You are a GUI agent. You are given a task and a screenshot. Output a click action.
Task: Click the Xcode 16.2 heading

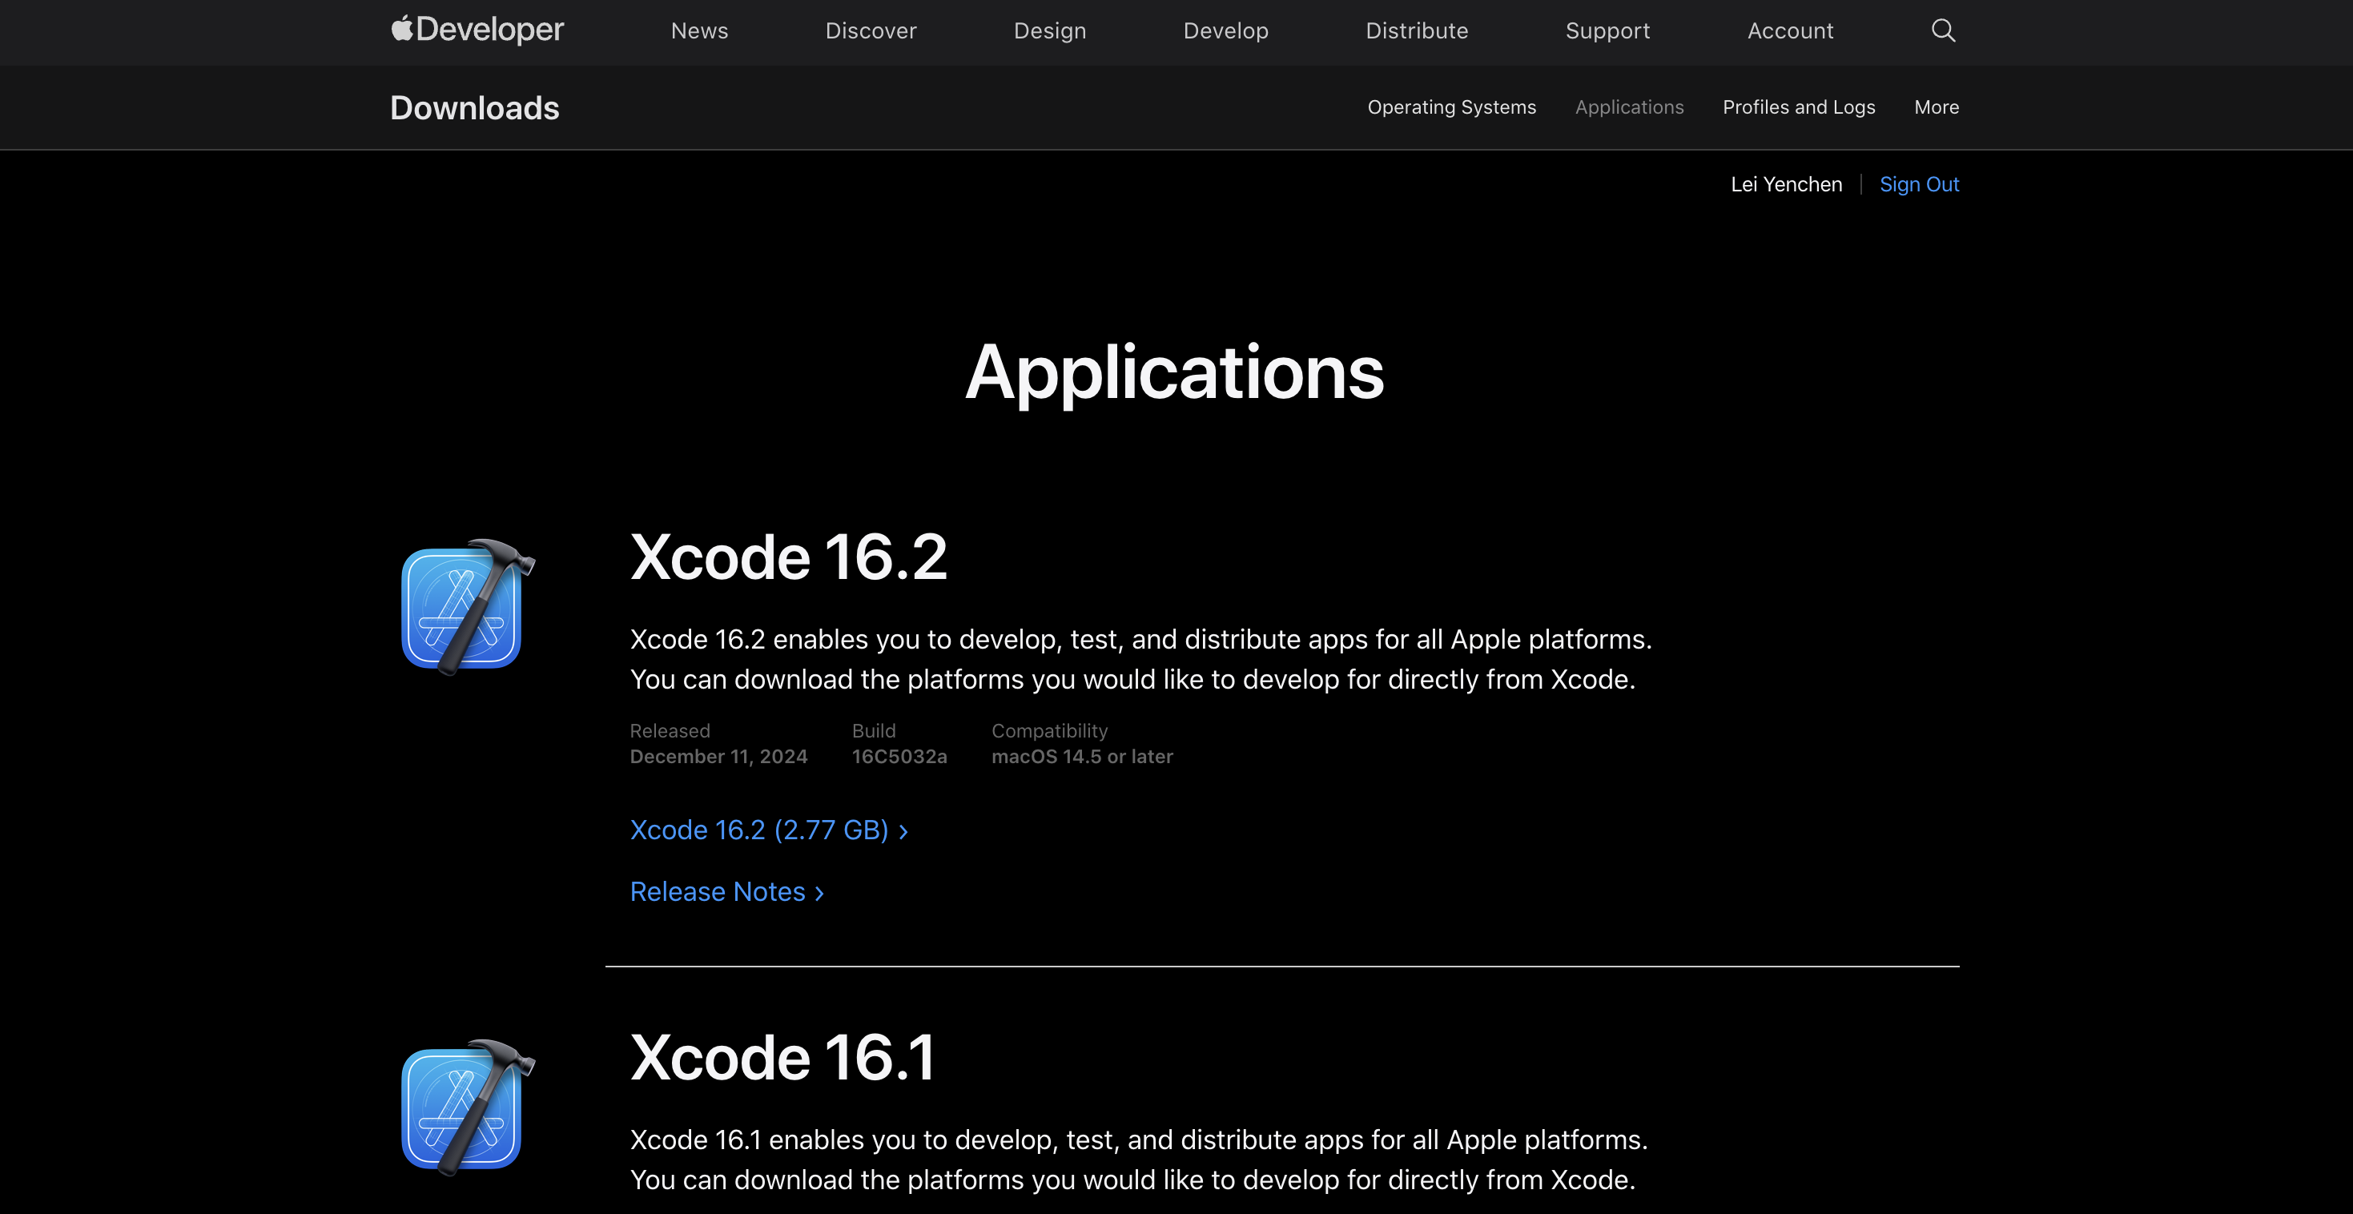click(788, 557)
